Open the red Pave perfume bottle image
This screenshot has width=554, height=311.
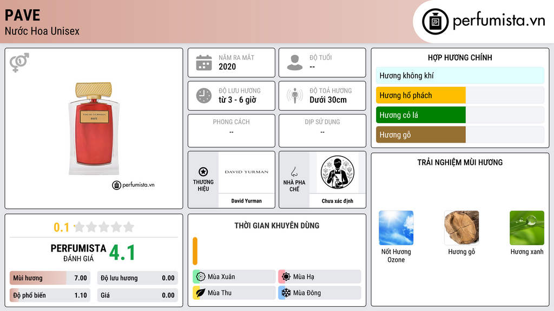click(94, 129)
